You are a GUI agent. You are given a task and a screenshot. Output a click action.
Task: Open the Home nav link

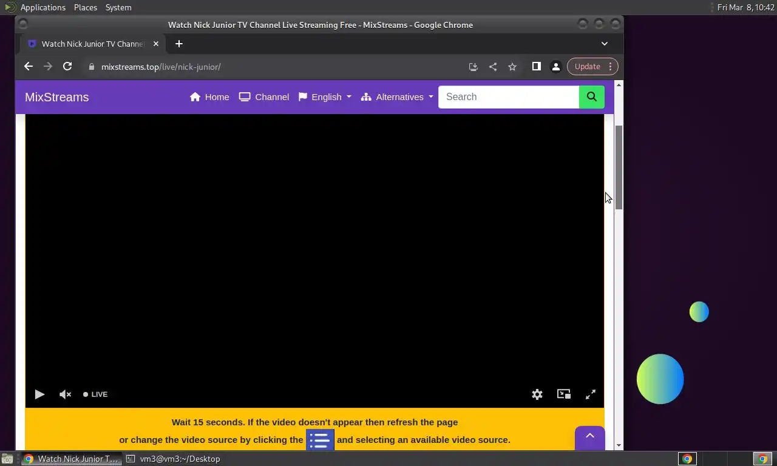coord(209,97)
